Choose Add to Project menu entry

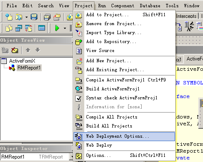pyautogui.click(x=124, y=14)
